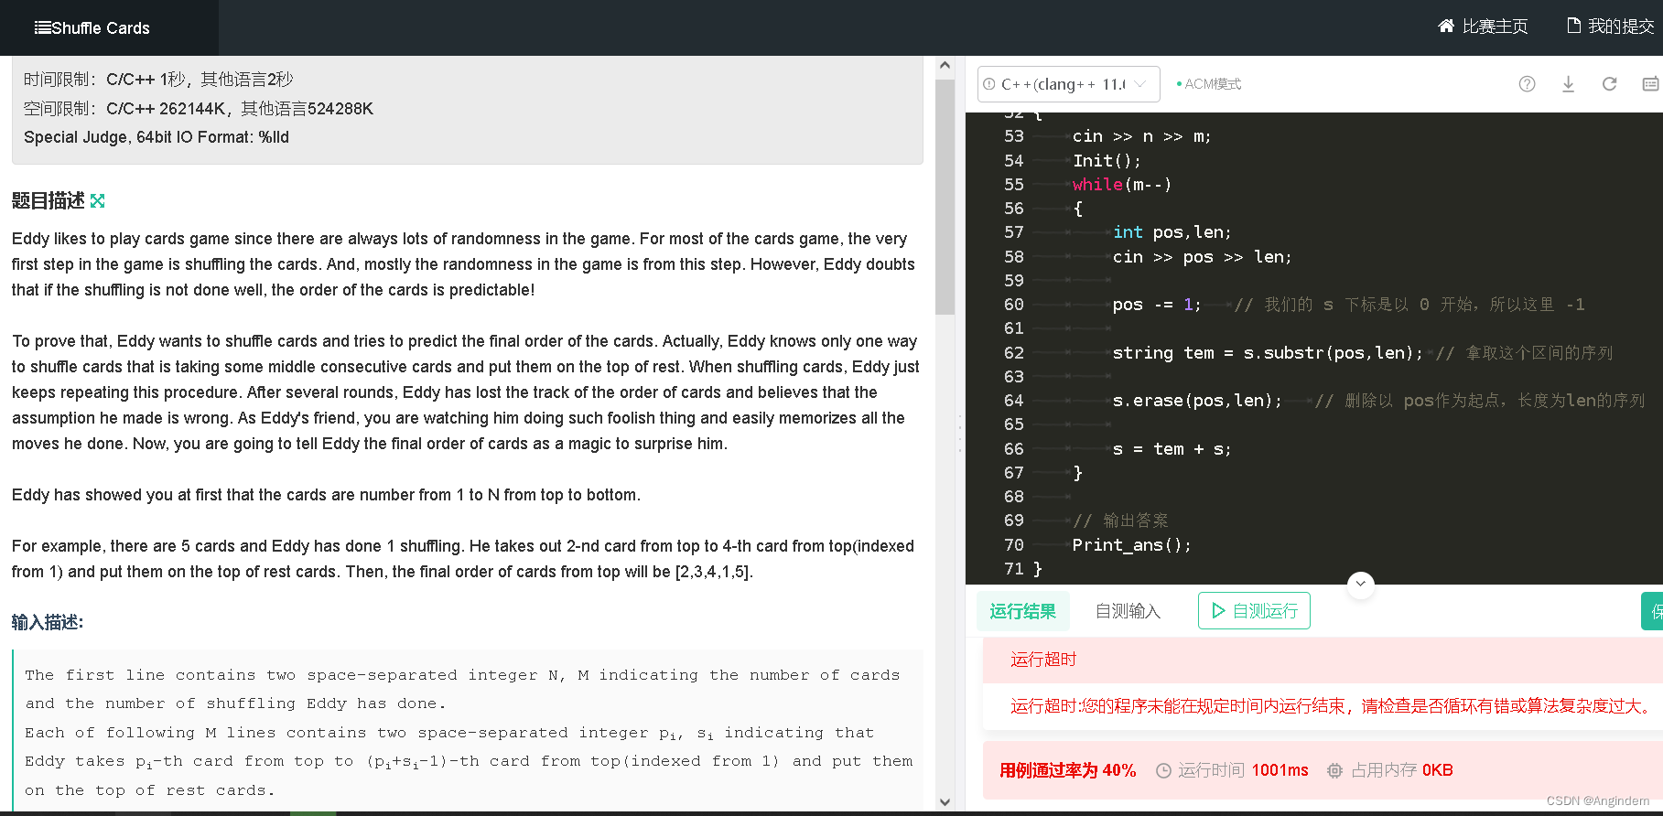This screenshot has height=816, width=1663.
Task: Click the 自测运行 button
Action: [x=1254, y=611]
